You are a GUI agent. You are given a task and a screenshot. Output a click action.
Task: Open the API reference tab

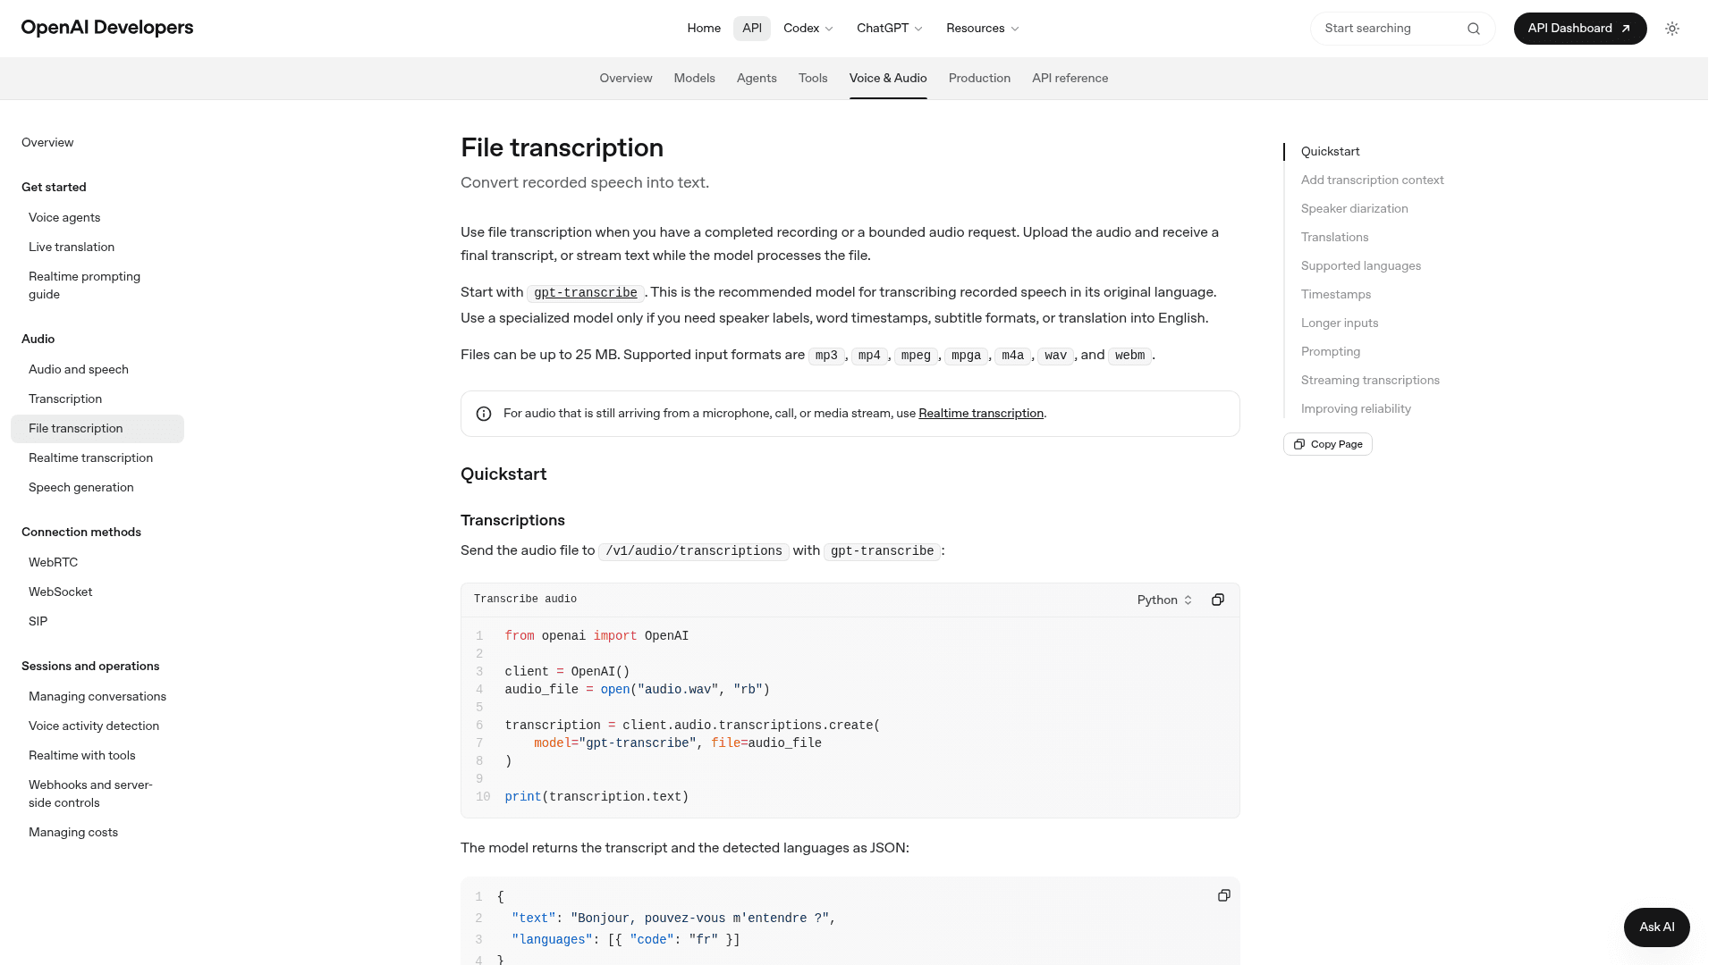point(1070,79)
